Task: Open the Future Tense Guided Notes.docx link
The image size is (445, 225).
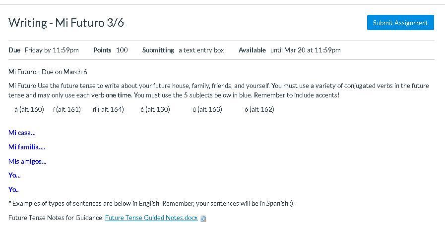Action: [151, 218]
